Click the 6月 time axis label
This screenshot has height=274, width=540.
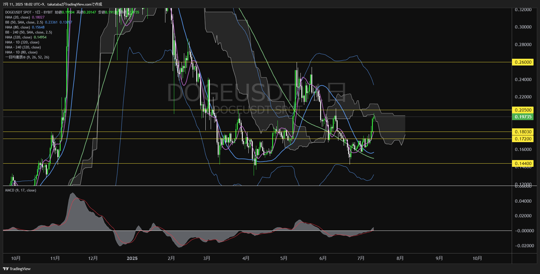pos(323,258)
